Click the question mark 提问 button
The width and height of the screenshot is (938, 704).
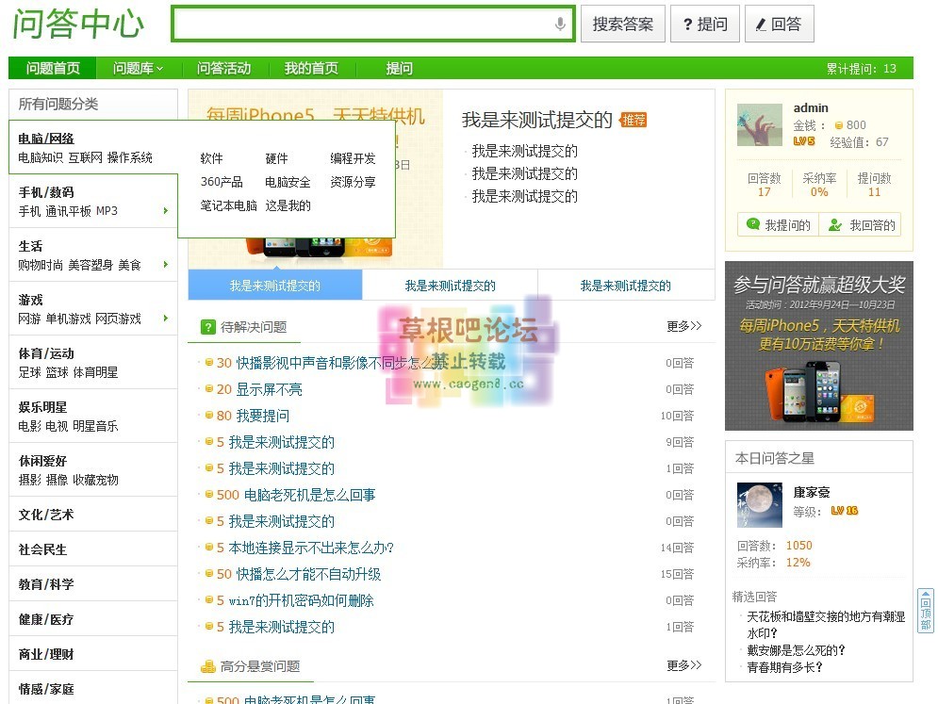703,25
